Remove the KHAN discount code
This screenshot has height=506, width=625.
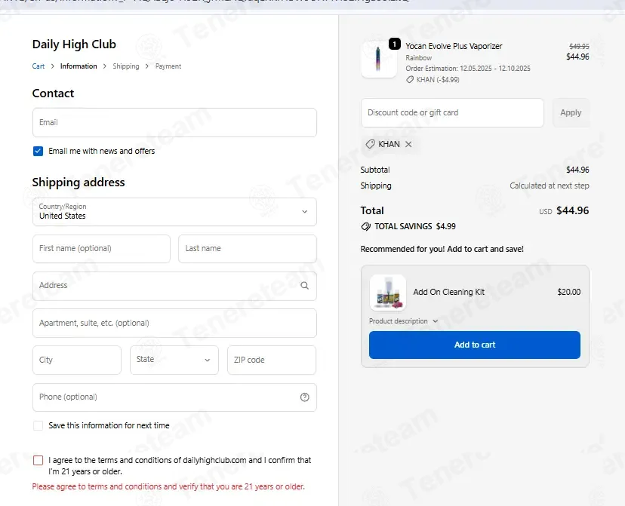(408, 144)
